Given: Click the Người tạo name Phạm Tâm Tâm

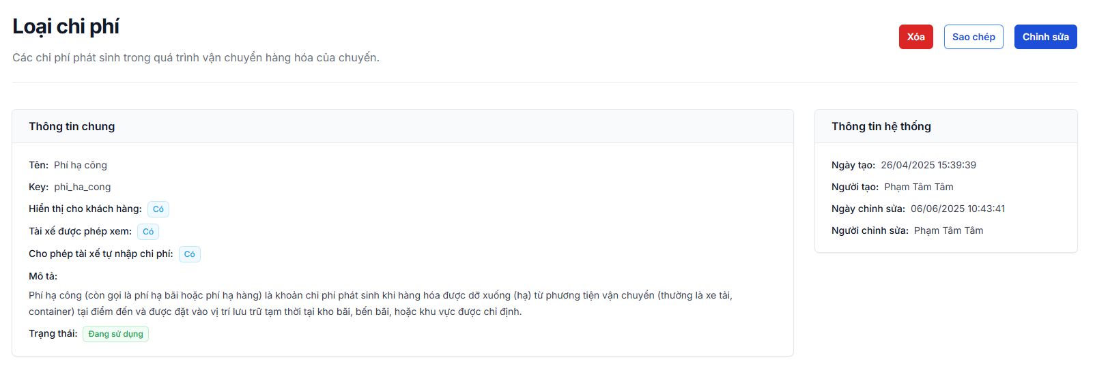Looking at the screenshot, I should click(918, 187).
